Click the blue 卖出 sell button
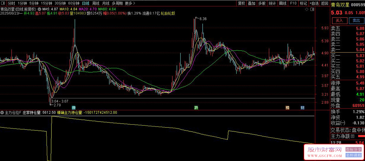This screenshot has height=161, width=365. point(356,21)
